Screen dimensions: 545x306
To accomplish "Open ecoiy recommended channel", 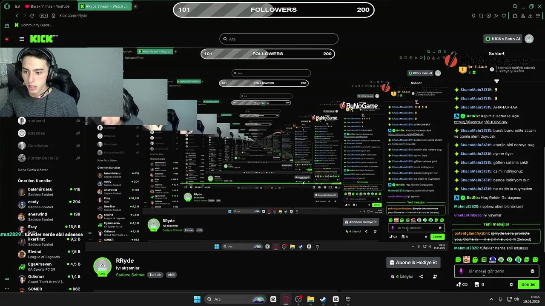I will [x=50, y=204].
